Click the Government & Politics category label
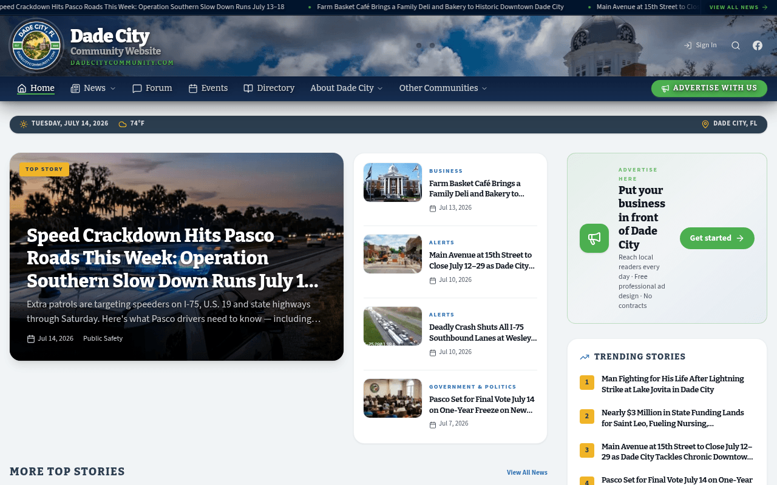Image resolution: width=777 pixels, height=485 pixels. (x=473, y=387)
